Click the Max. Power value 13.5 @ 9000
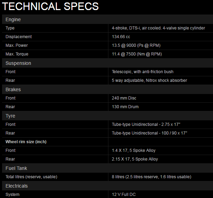 pos(136,45)
